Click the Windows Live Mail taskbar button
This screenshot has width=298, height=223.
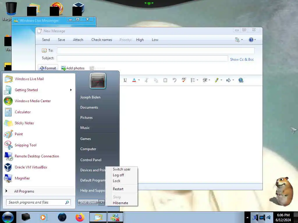(x=98, y=217)
